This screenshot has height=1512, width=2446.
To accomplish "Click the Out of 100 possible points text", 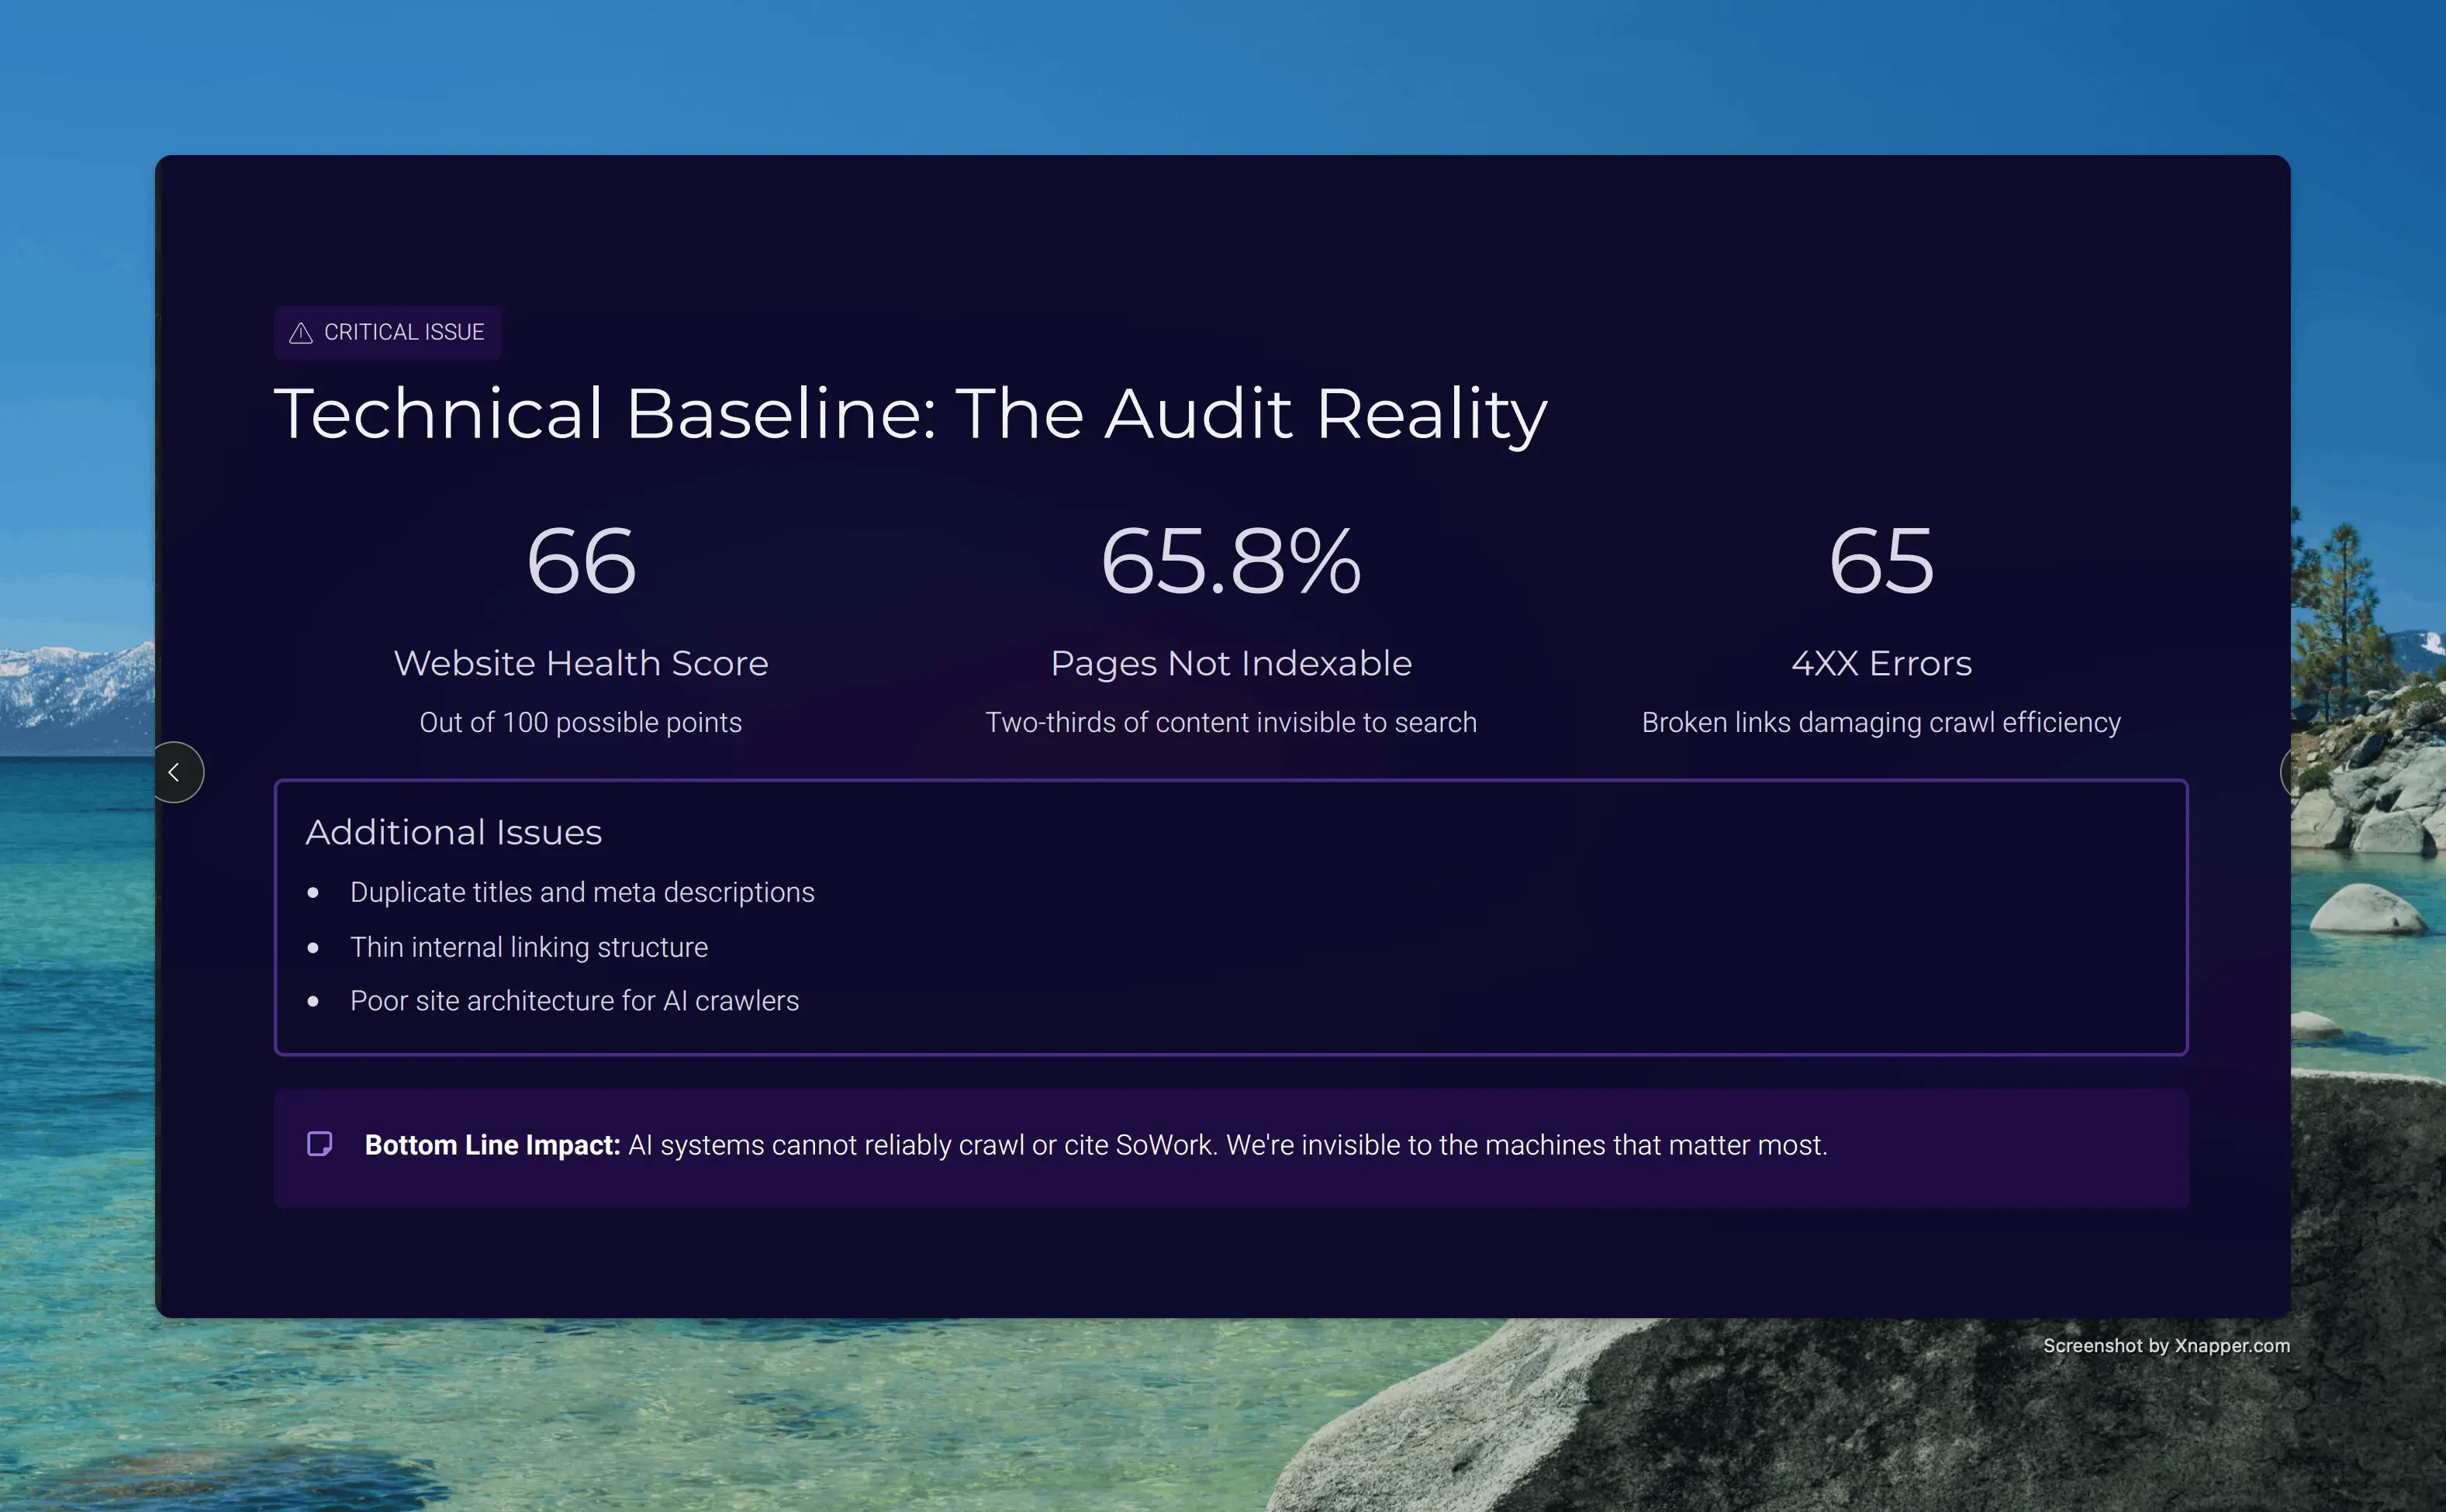I will [581, 722].
